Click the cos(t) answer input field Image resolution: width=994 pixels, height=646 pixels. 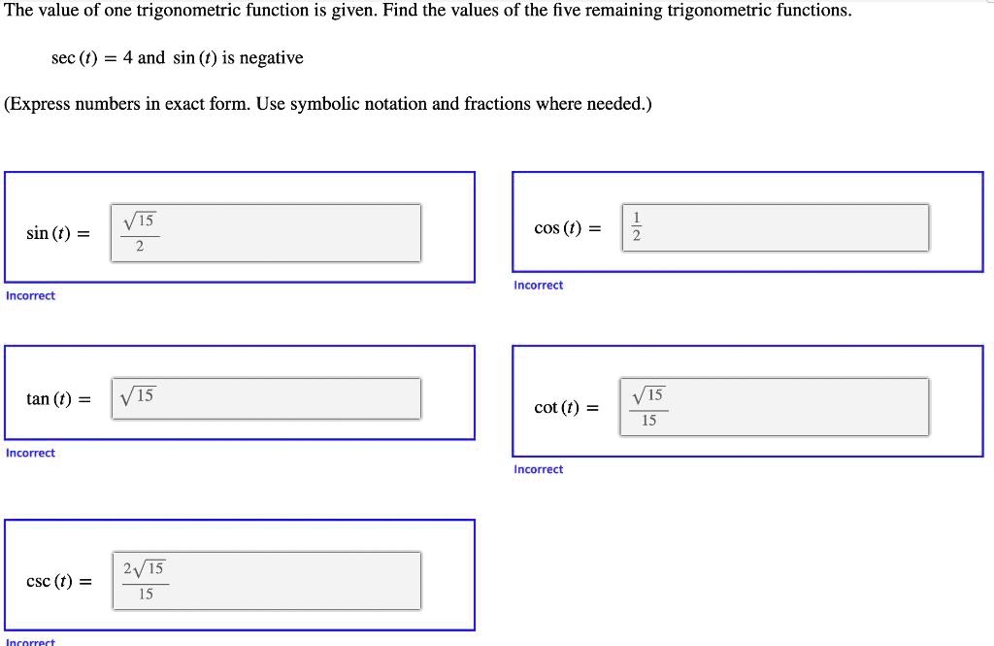pos(774,226)
